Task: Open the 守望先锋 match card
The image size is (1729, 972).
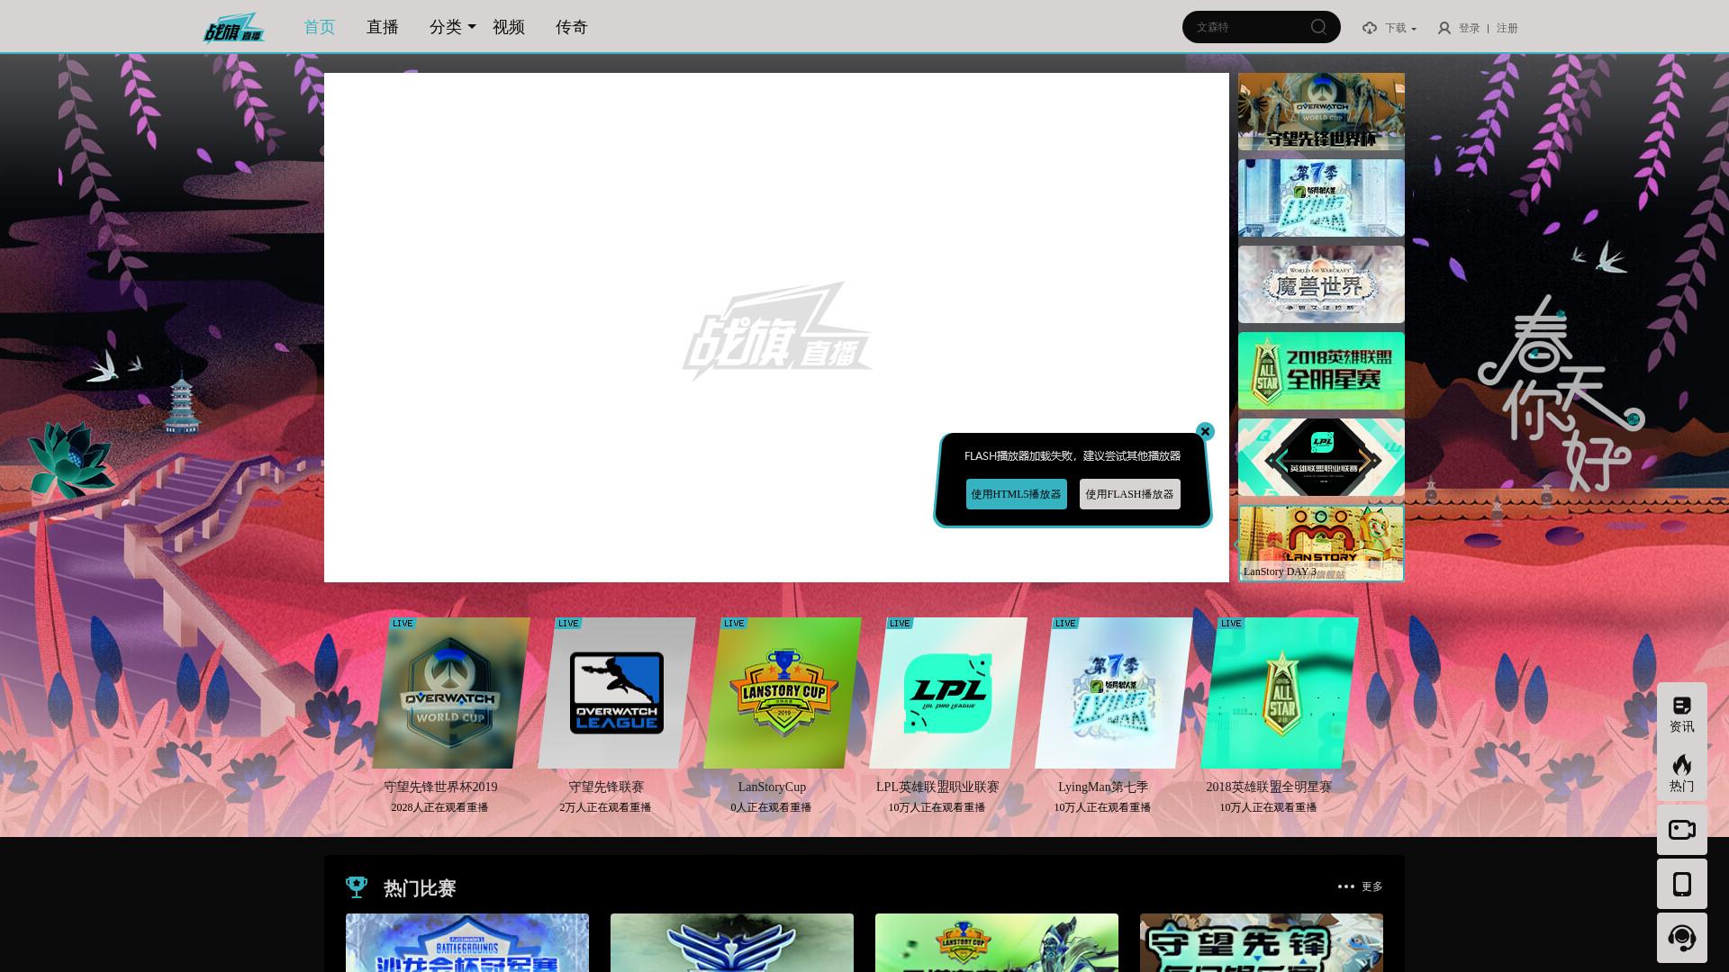Action: [1262, 942]
